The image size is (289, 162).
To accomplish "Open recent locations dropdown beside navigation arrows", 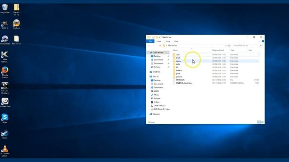I will click(157, 45).
